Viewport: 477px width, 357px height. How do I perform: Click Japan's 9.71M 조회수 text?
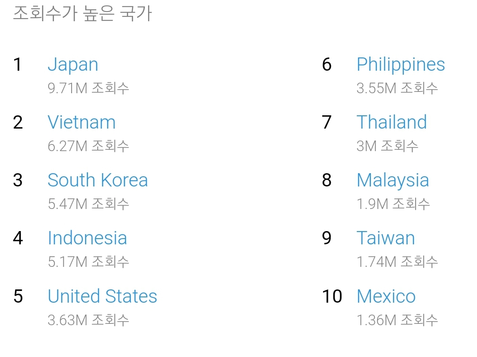point(88,88)
